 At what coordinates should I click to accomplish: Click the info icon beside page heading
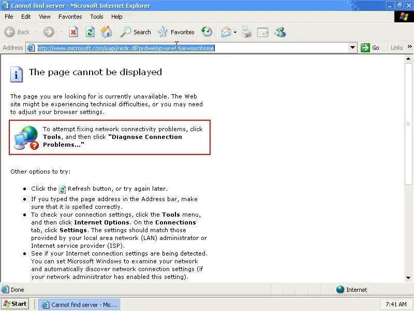17,74
